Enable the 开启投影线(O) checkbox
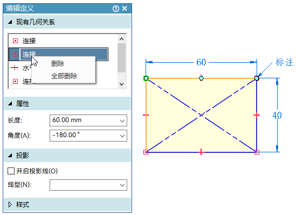 tap(11, 171)
